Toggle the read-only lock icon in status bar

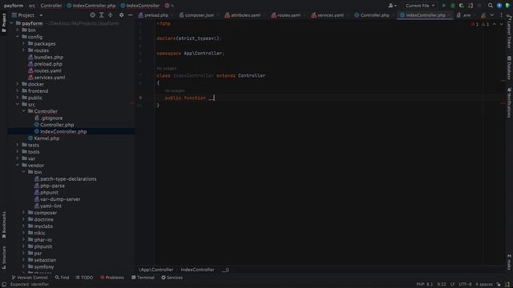coord(499,285)
